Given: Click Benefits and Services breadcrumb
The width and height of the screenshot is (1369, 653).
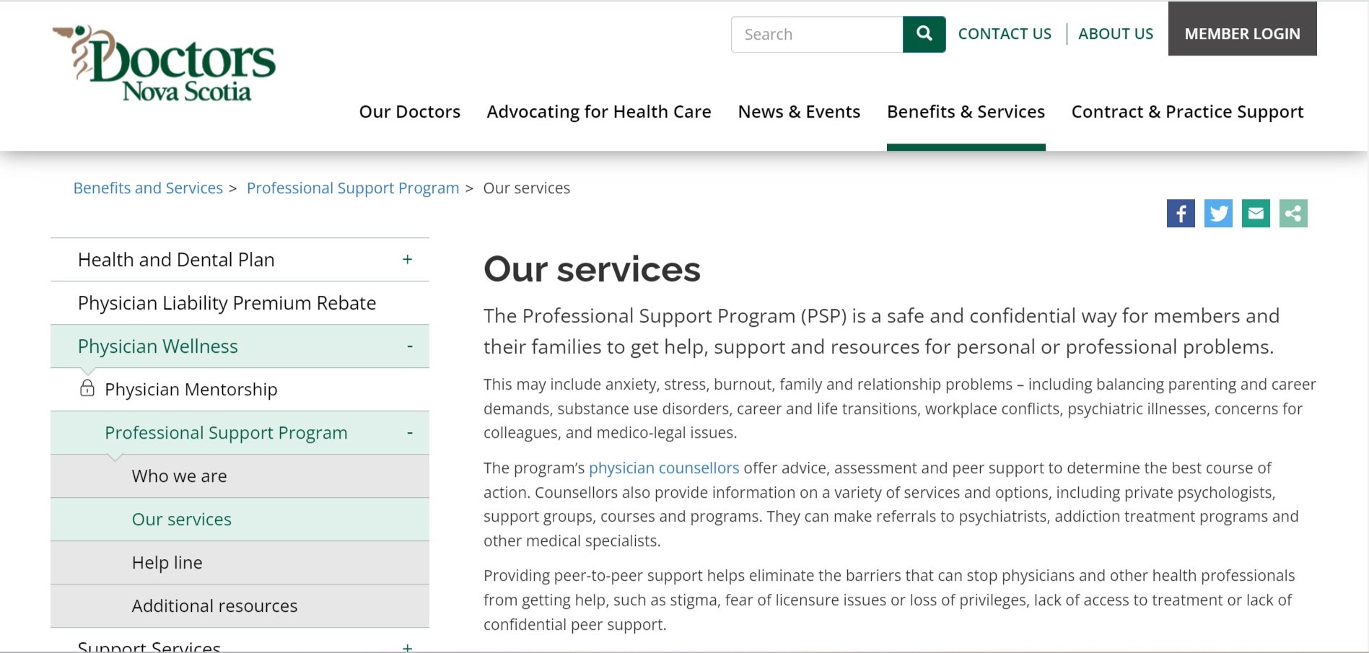Looking at the screenshot, I should point(148,188).
